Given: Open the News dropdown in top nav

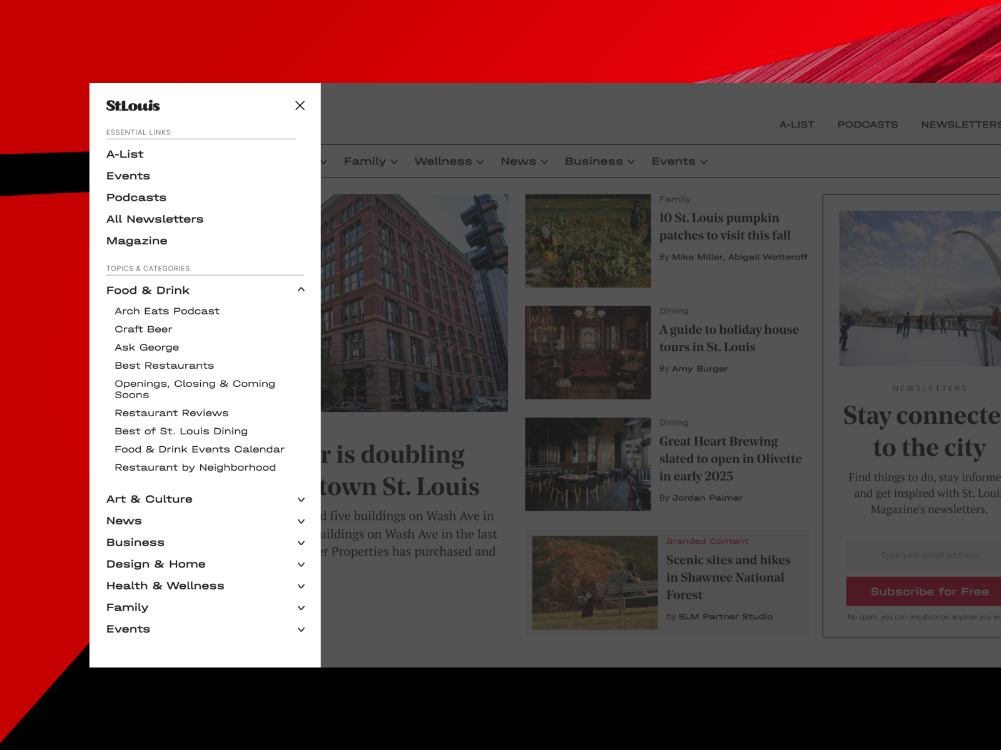Looking at the screenshot, I should (x=524, y=161).
